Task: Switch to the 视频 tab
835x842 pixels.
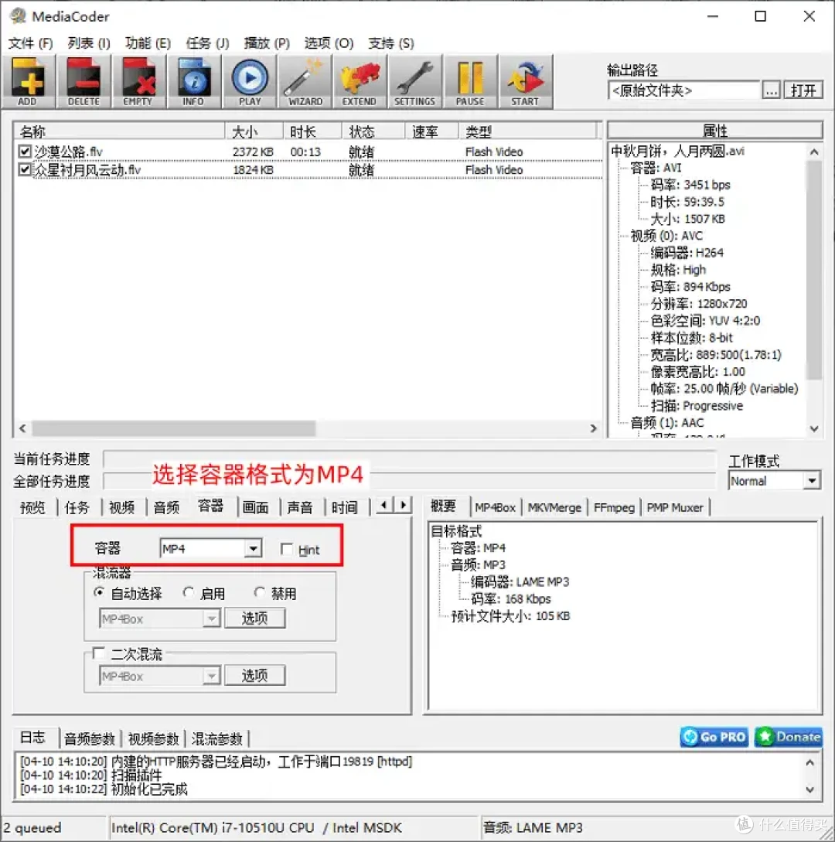Action: pyautogui.click(x=122, y=507)
